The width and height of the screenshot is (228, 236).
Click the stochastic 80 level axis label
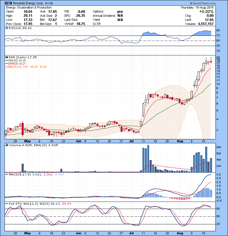218,209
